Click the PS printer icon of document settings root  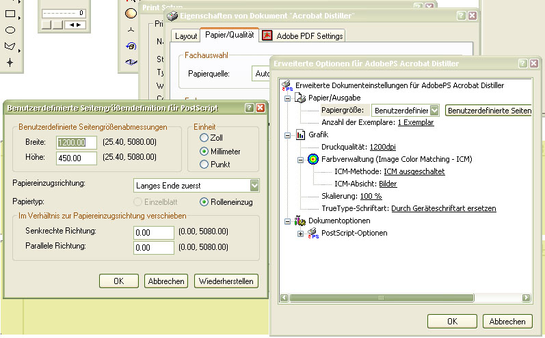pyautogui.click(x=287, y=85)
